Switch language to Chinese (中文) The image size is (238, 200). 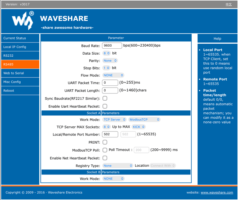click(228, 4)
